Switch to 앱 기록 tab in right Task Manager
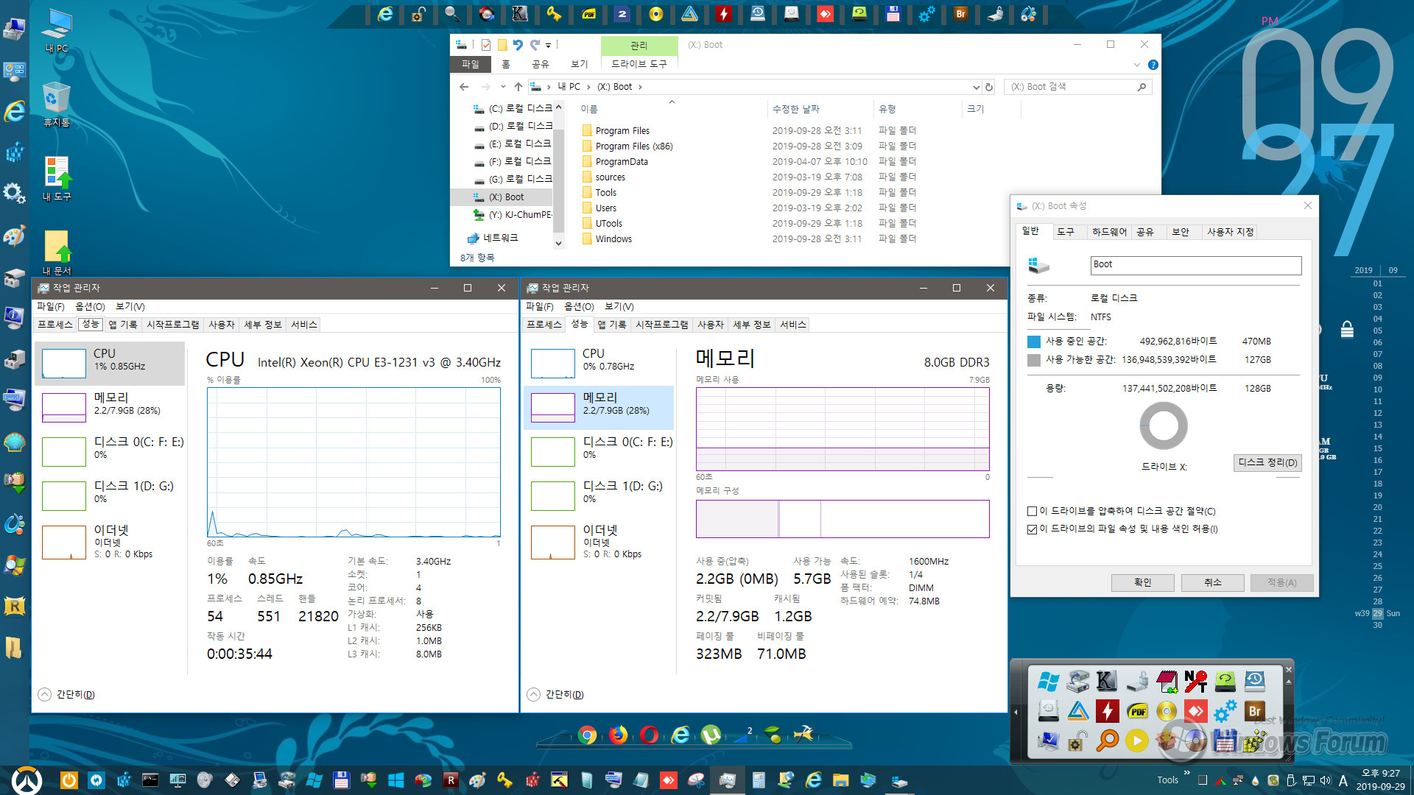Image resolution: width=1414 pixels, height=795 pixels. (x=612, y=325)
